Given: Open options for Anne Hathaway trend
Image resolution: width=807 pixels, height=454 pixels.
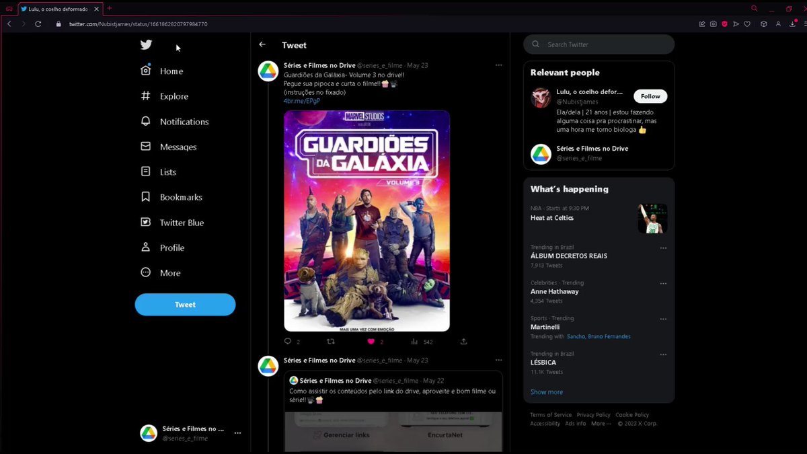Looking at the screenshot, I should [x=663, y=283].
